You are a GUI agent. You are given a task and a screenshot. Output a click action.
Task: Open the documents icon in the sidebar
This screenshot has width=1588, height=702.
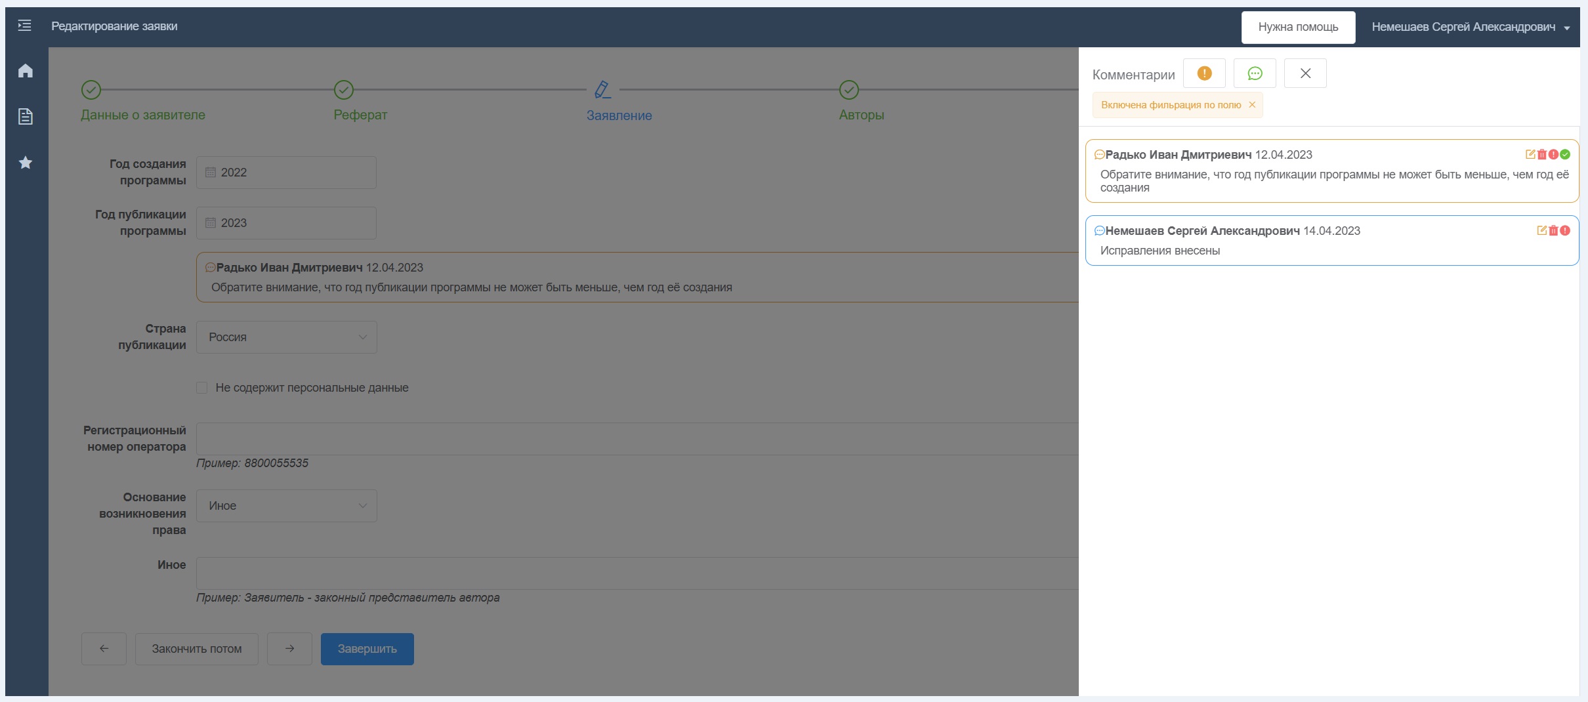26,117
